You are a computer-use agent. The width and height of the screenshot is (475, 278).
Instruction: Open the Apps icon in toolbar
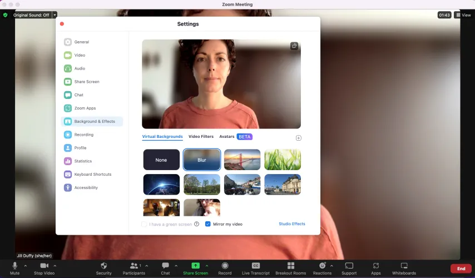pyautogui.click(x=376, y=266)
